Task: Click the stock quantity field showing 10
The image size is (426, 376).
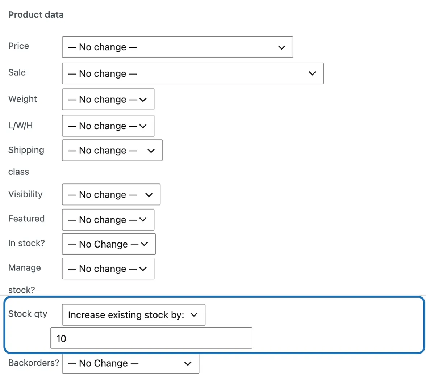Action: (x=151, y=338)
